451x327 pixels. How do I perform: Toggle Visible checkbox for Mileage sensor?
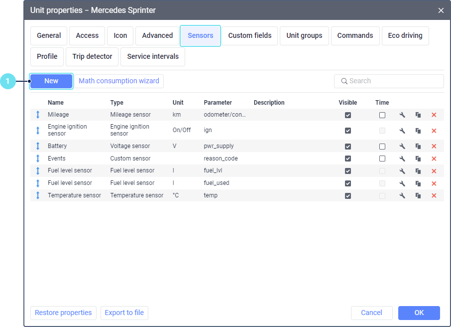tap(348, 115)
